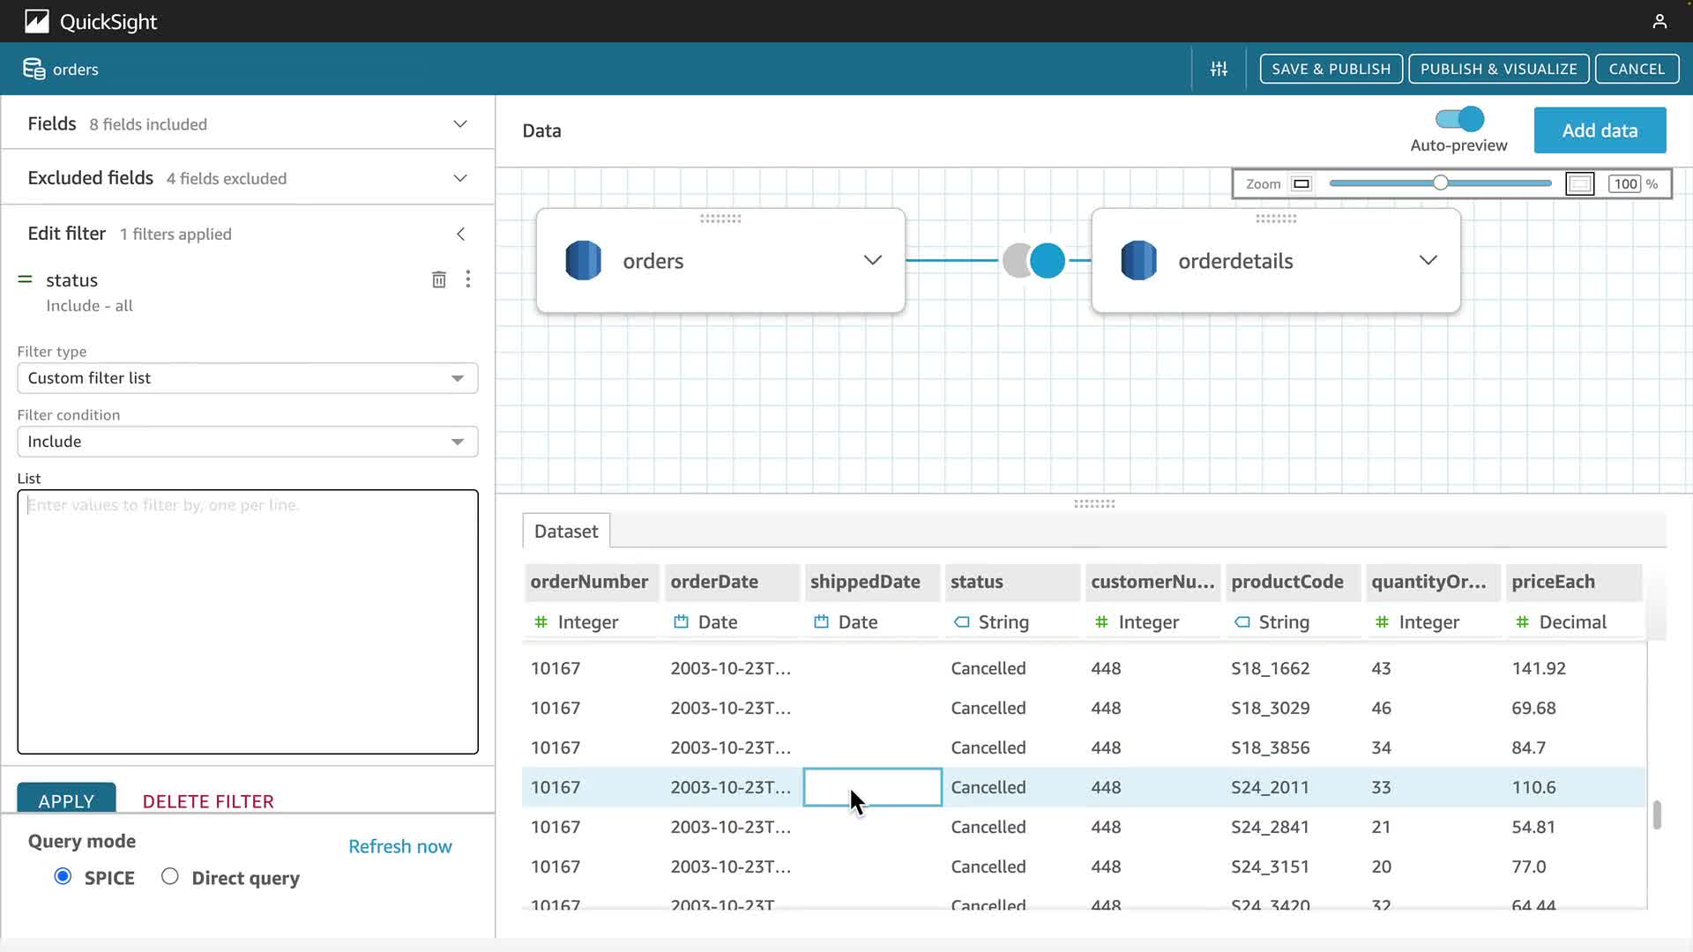Click the delete trash icon for status filter

point(438,279)
